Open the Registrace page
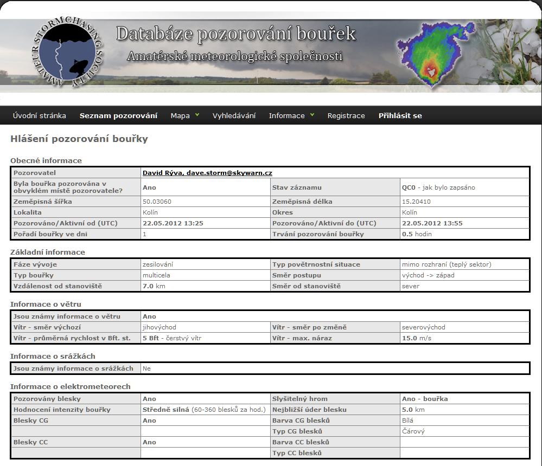Viewport: 542px width, 466px height. [x=346, y=115]
